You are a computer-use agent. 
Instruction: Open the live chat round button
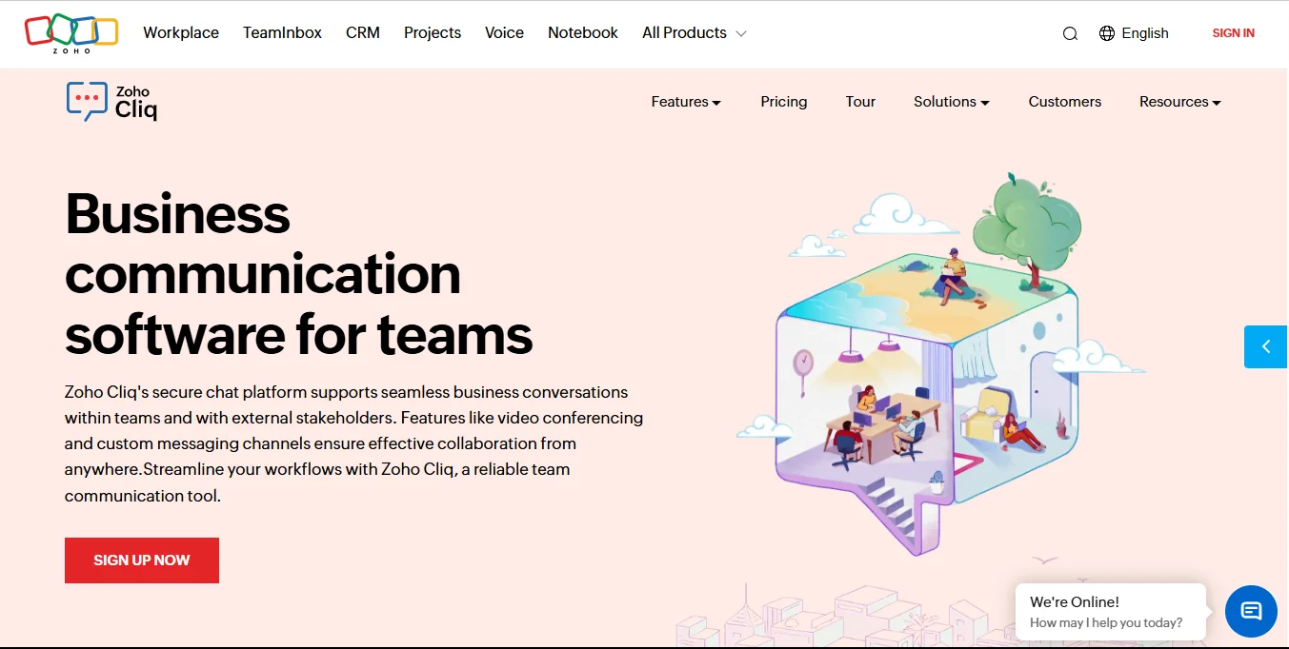pos(1251,611)
